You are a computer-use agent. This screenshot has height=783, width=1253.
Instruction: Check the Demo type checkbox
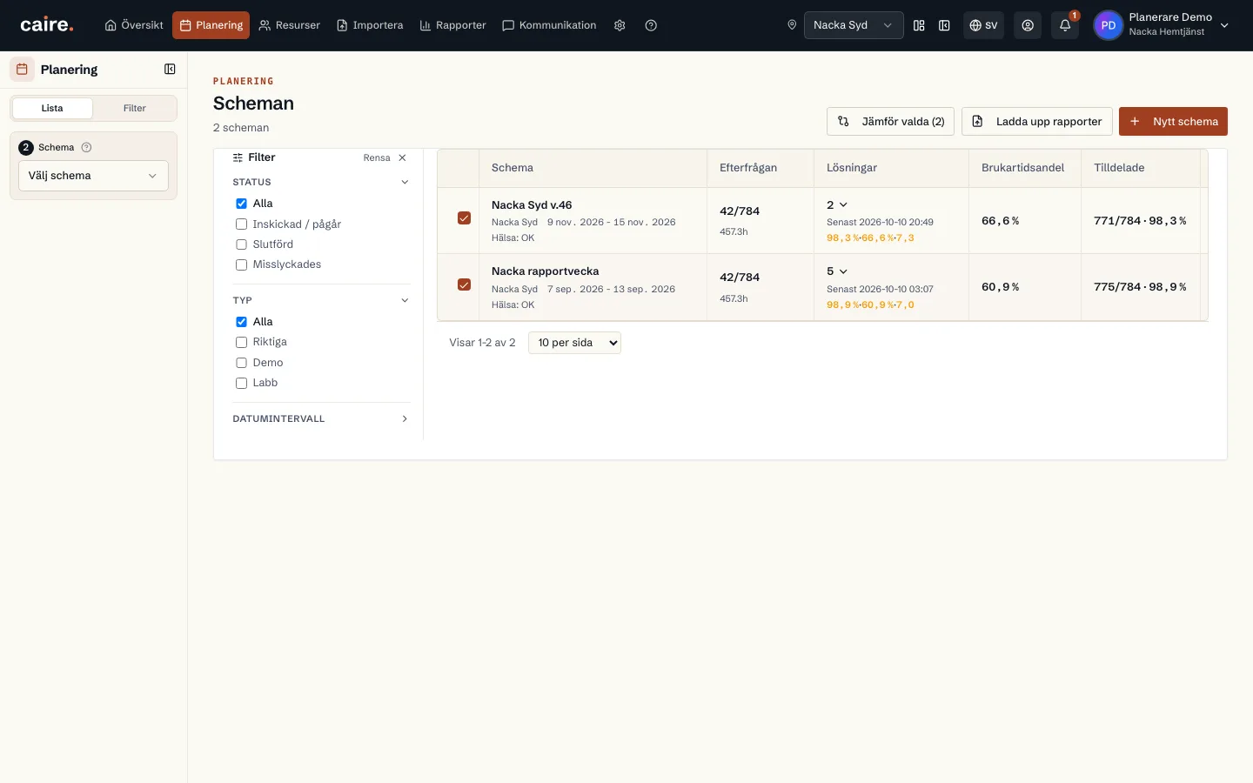click(x=241, y=363)
